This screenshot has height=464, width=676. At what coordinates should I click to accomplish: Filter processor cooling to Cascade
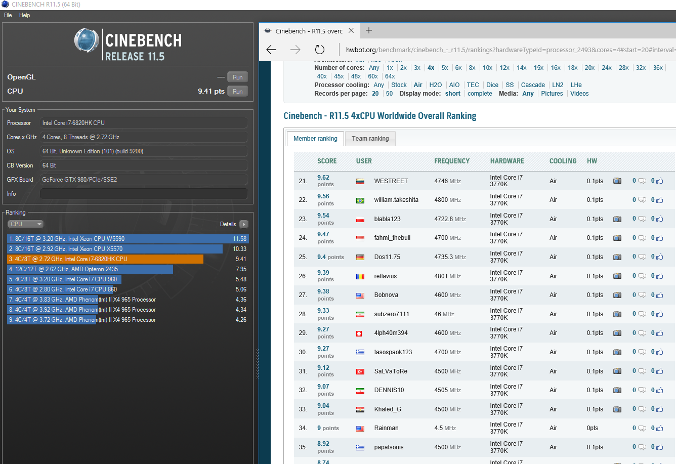pos(533,85)
